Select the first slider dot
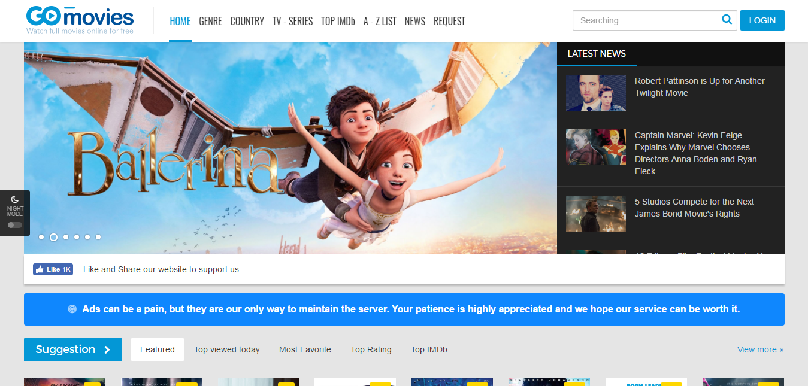 (41, 237)
